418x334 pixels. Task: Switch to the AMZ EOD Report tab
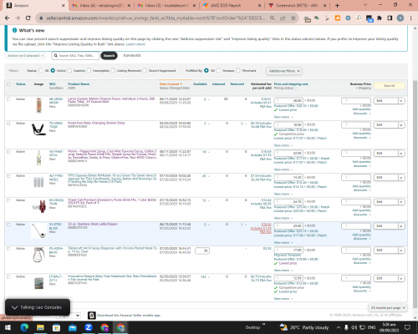tap(232, 5)
